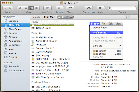Screen dimensions: 139x92
Task: Switch to icon view in toolbar
Action: 20,8
